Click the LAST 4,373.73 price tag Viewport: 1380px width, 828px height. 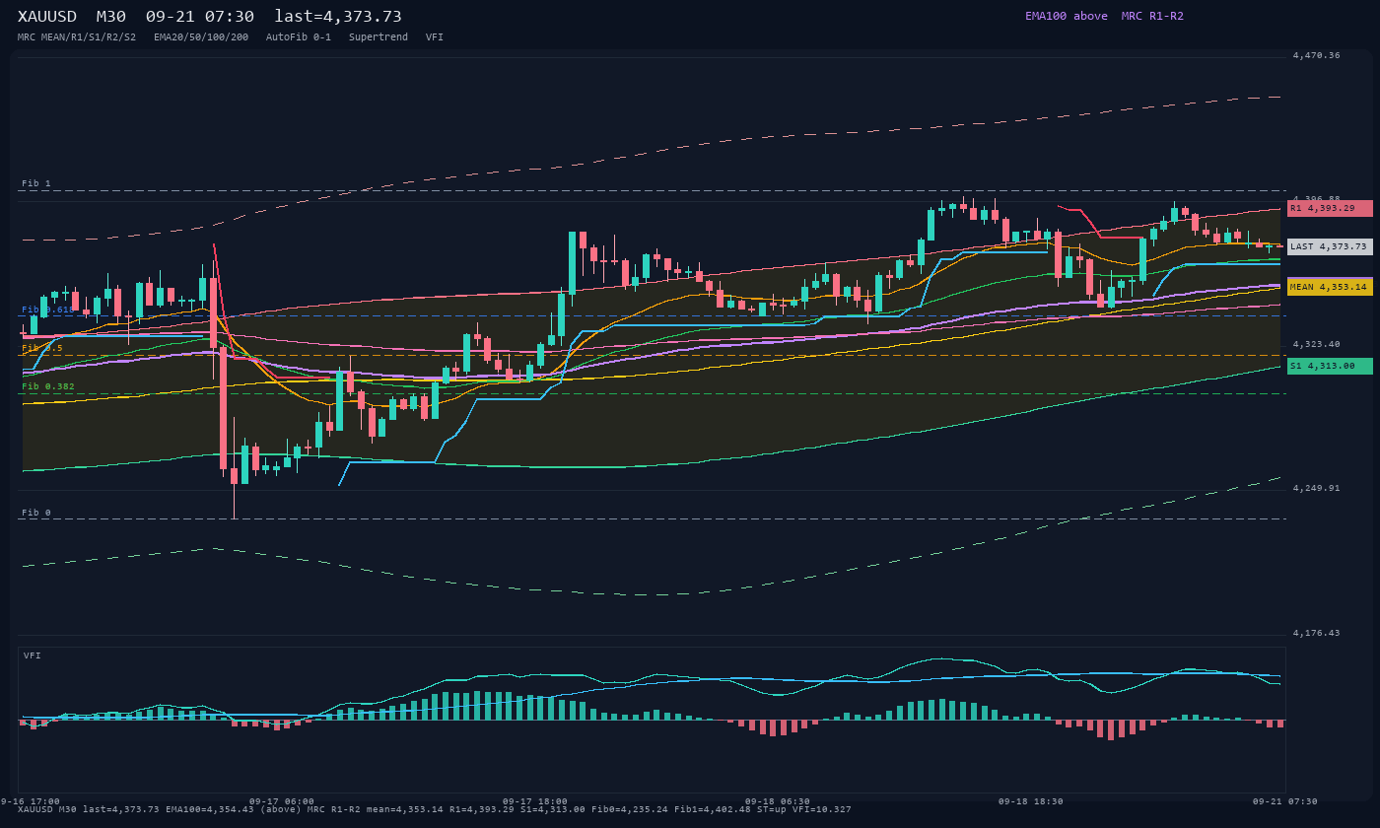[1330, 246]
